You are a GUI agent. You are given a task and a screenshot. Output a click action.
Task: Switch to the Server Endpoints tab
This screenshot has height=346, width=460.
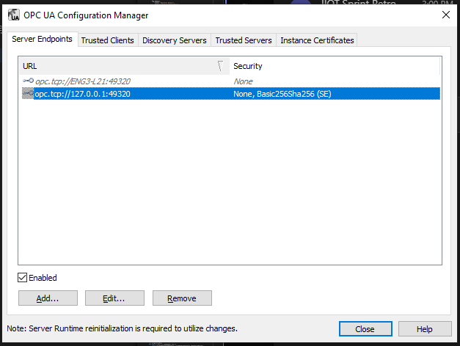pyautogui.click(x=43, y=39)
